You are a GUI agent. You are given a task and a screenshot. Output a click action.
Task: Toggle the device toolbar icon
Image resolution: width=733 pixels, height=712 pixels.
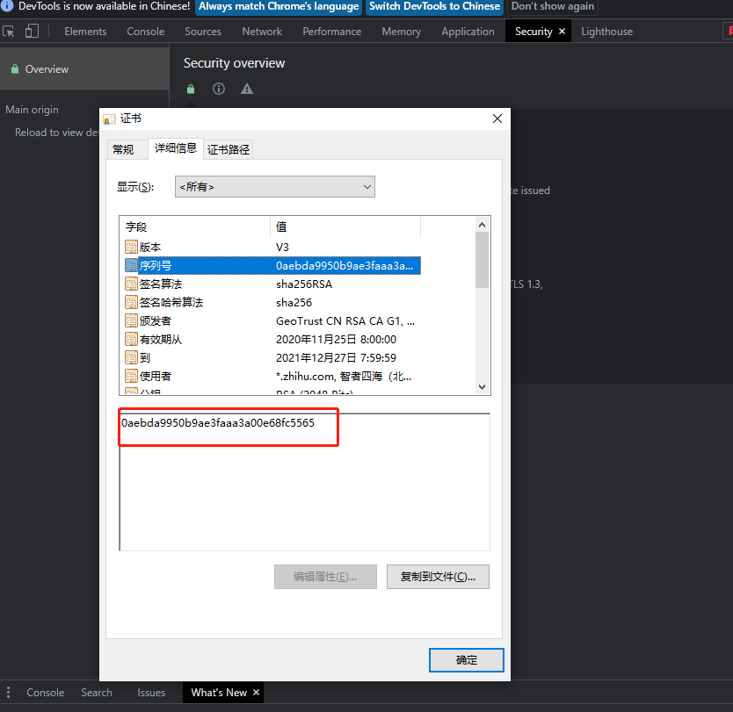32,32
